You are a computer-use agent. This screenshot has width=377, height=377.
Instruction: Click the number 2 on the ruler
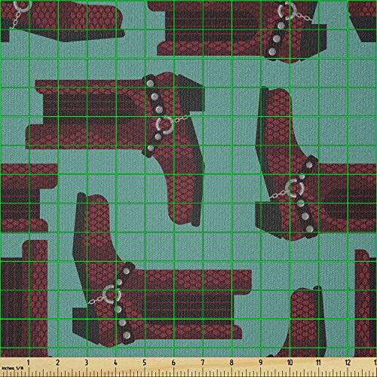point(58,363)
